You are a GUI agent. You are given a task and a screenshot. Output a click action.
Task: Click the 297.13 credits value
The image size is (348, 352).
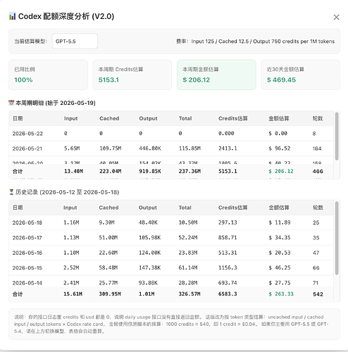(228, 222)
